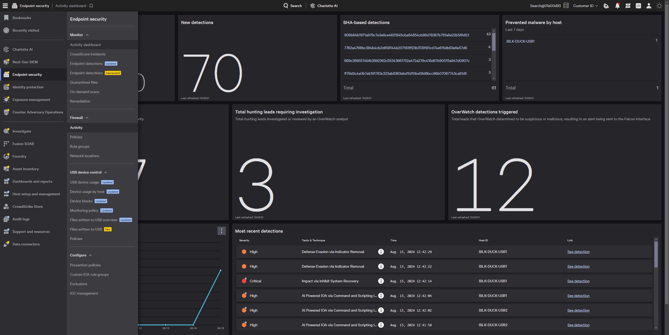Click the SHA-based detections scrollbar
Screen dimensions: 669x335
[494, 42]
